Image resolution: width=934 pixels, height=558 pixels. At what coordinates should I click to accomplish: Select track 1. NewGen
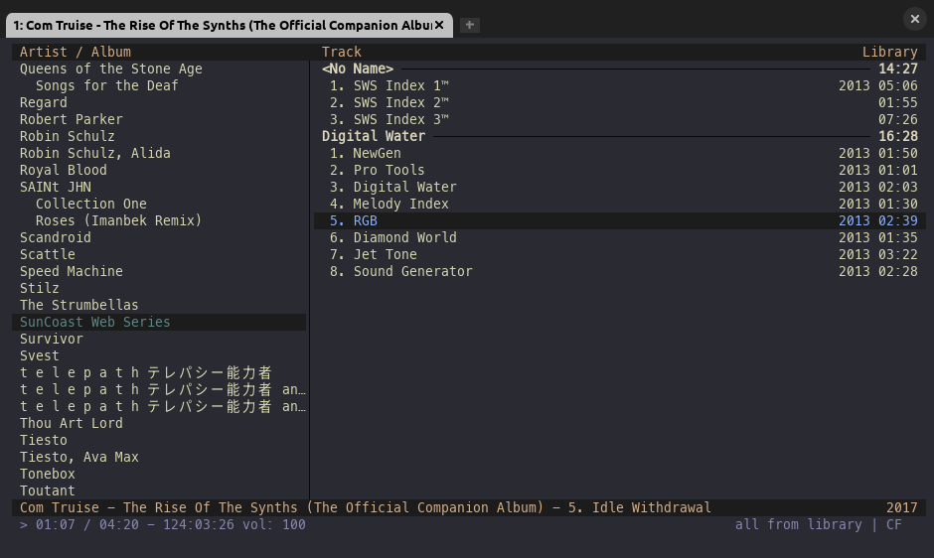coord(619,153)
